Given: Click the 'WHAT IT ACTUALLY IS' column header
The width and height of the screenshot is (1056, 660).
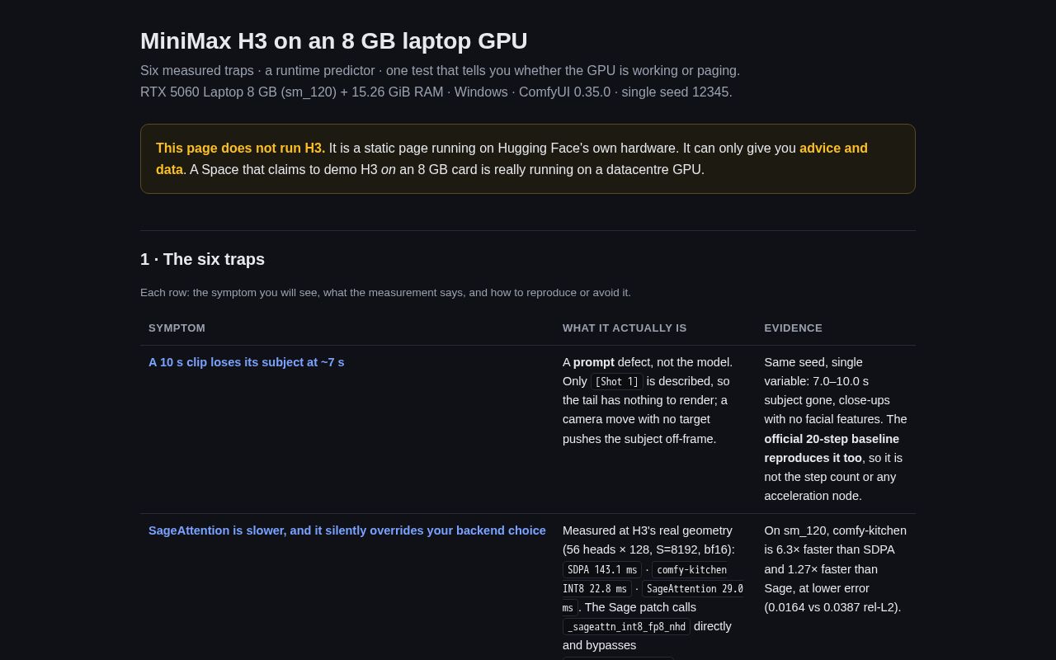Looking at the screenshot, I should click(x=625, y=328).
